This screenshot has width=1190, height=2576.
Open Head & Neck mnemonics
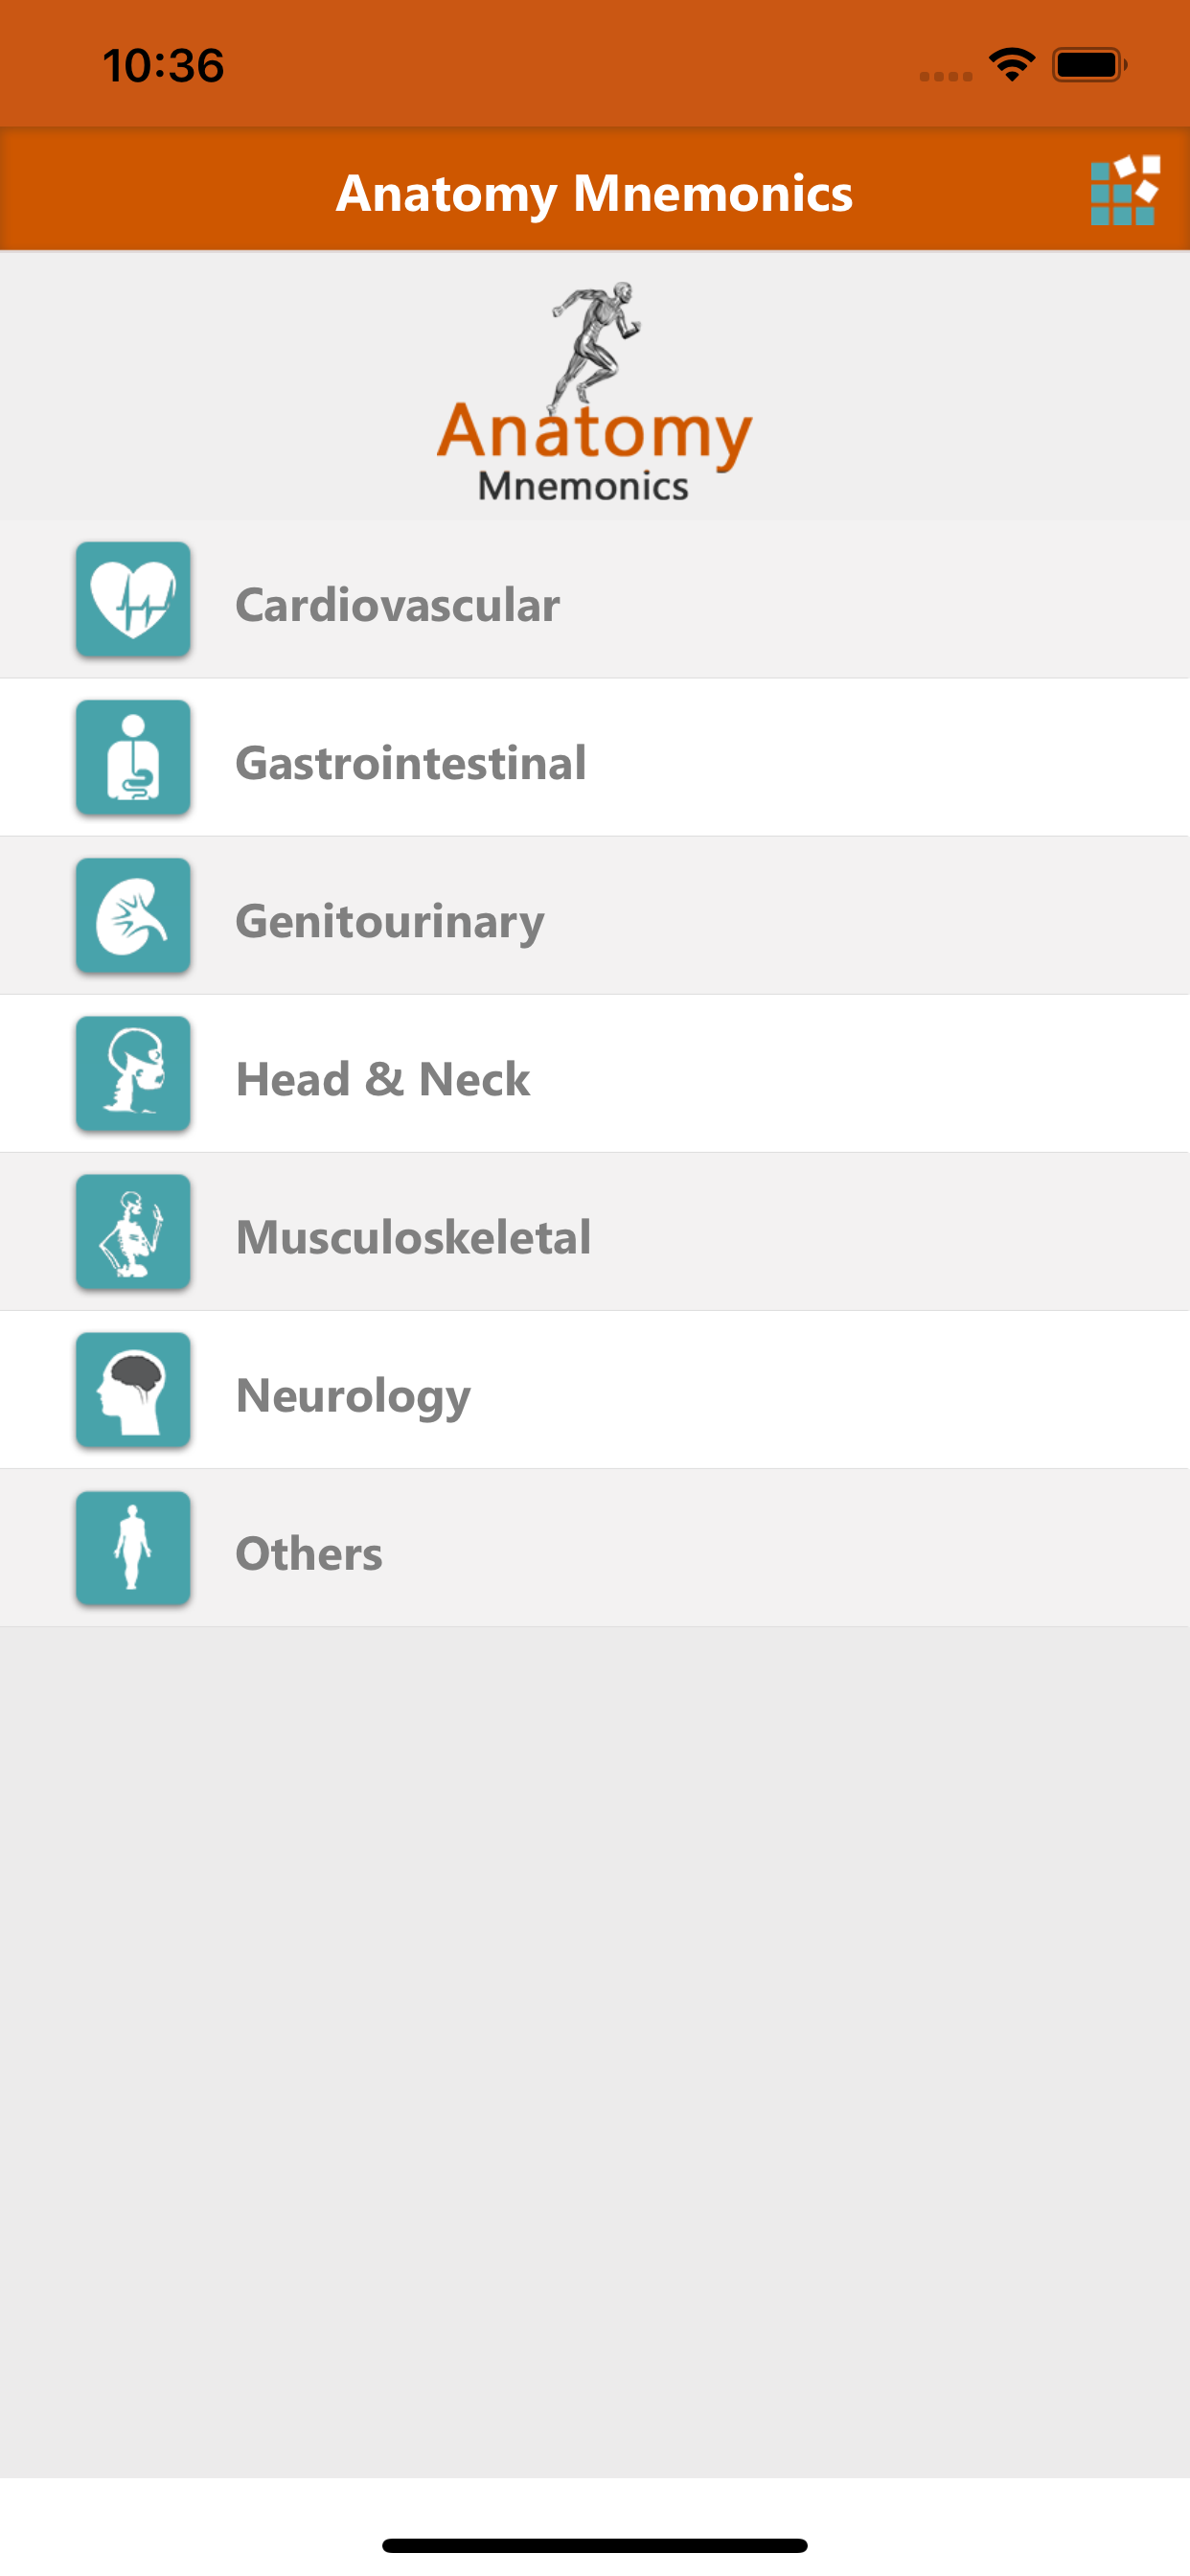[x=382, y=1079]
